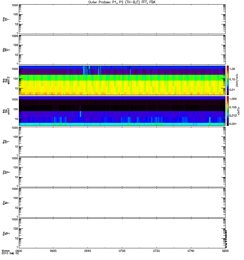Click the plot title 'Outer Probes: P1, P2 (TH-B,C) FFT, FBK'
This screenshot has width=244, height=260.
pos(122,2)
